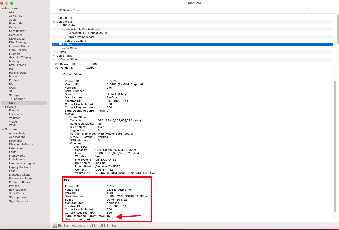Collapse the USB2.0 Hub tree node

(x=58, y=25)
